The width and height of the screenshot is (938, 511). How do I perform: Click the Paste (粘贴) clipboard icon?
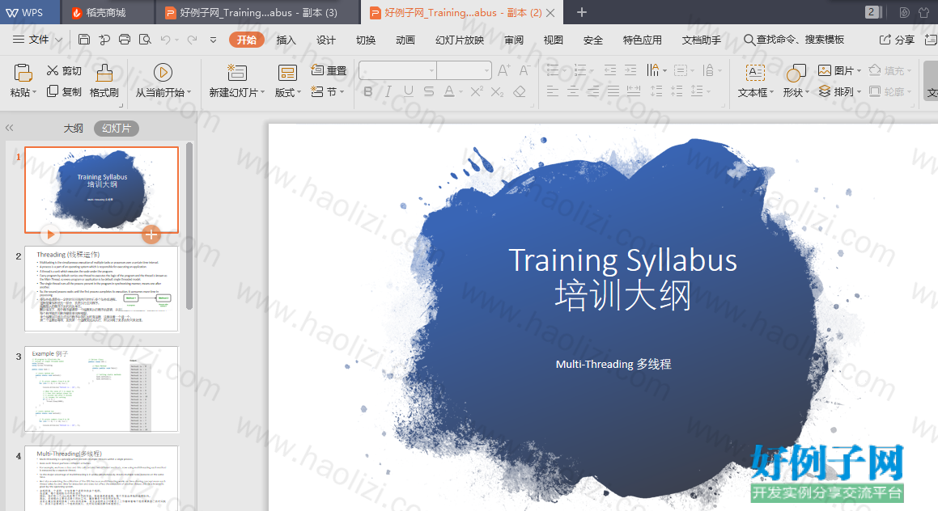tap(23, 73)
